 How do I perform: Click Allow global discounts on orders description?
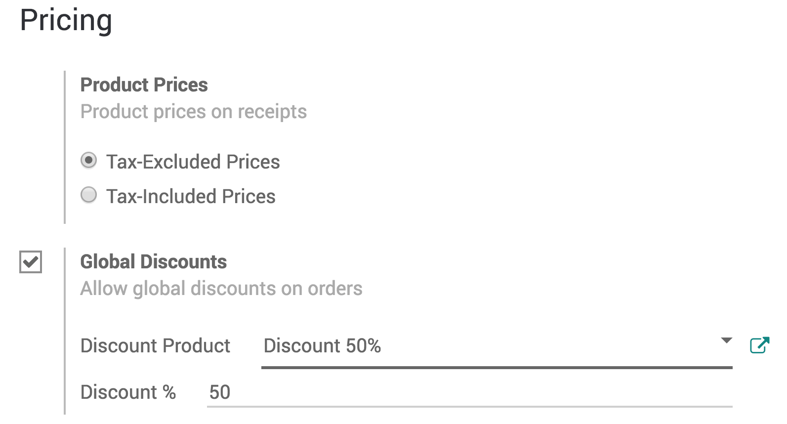pos(221,288)
